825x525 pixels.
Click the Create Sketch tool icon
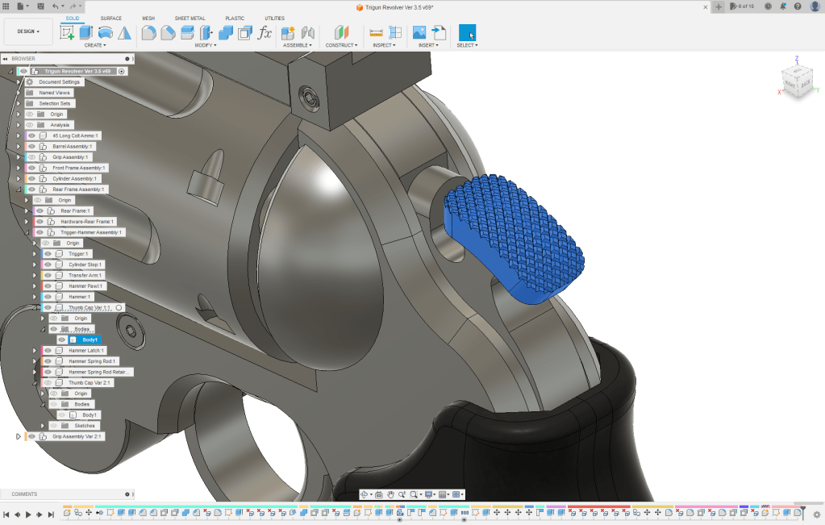(67, 33)
